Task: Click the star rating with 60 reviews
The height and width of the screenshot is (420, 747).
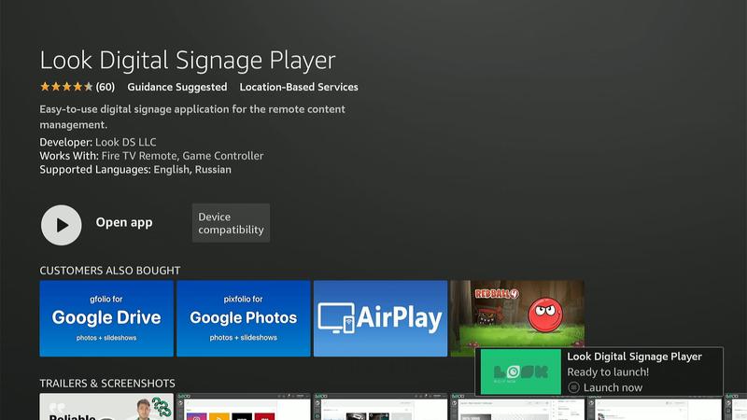Action: (x=78, y=87)
